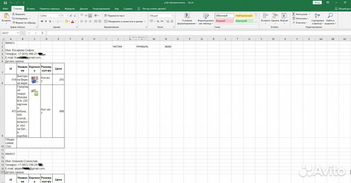Click decrease indent icon
This screenshot has height=183, width=351.
(96, 21)
